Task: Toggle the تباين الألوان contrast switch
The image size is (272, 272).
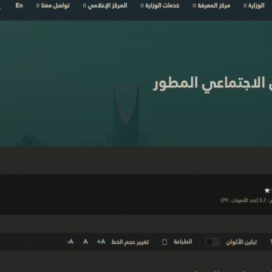Action: pyautogui.click(x=212, y=242)
